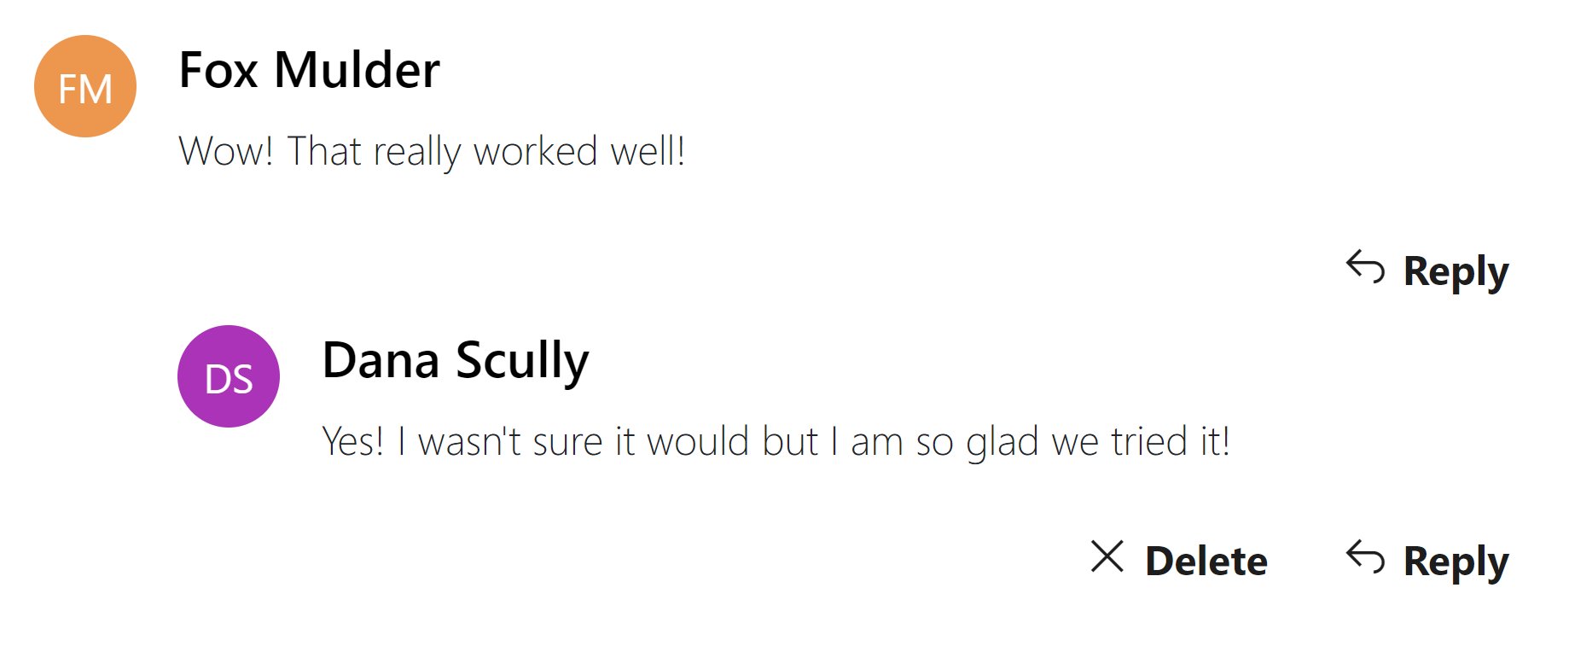This screenshot has width=1569, height=646.
Task: Open the purple DS avatar
Action: (229, 376)
